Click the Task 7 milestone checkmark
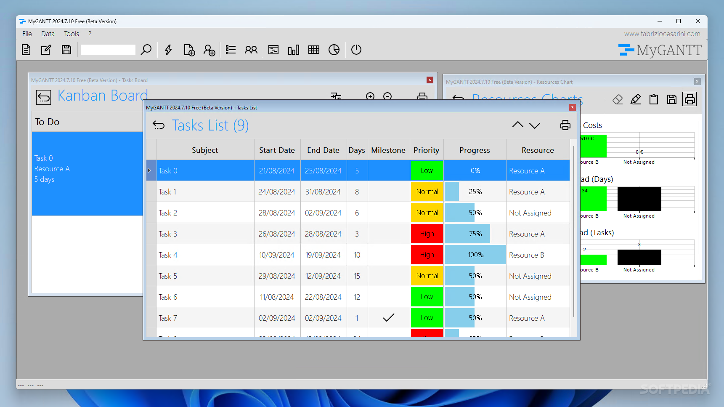 pos(389,318)
